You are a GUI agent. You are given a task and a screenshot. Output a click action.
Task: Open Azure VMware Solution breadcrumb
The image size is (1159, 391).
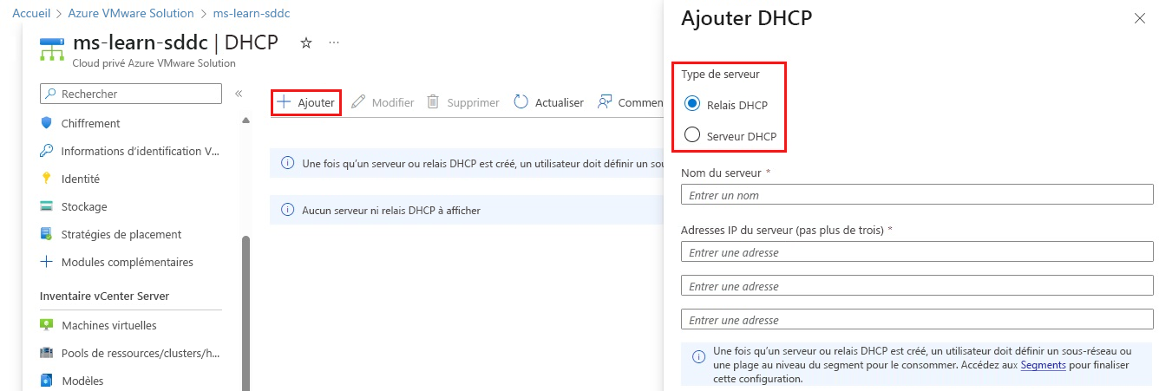click(x=129, y=13)
